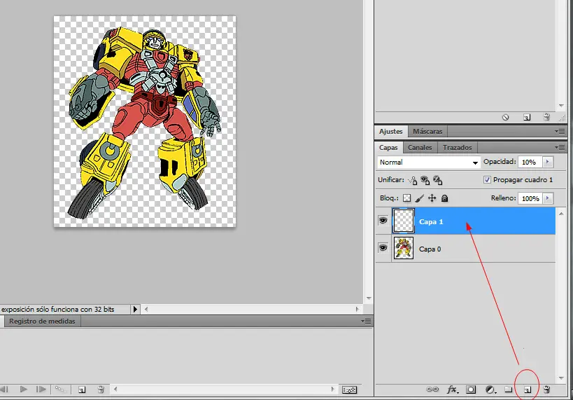The image size is (573, 400).
Task: Switch to the Canales tab
Action: pyautogui.click(x=420, y=148)
